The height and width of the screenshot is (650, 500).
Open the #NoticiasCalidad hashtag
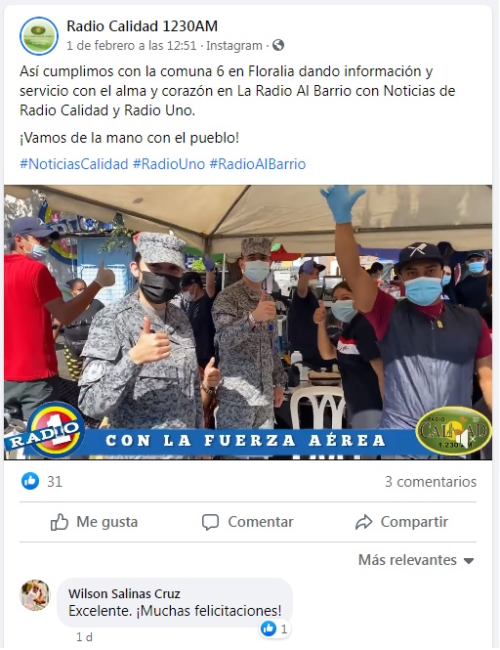click(74, 164)
